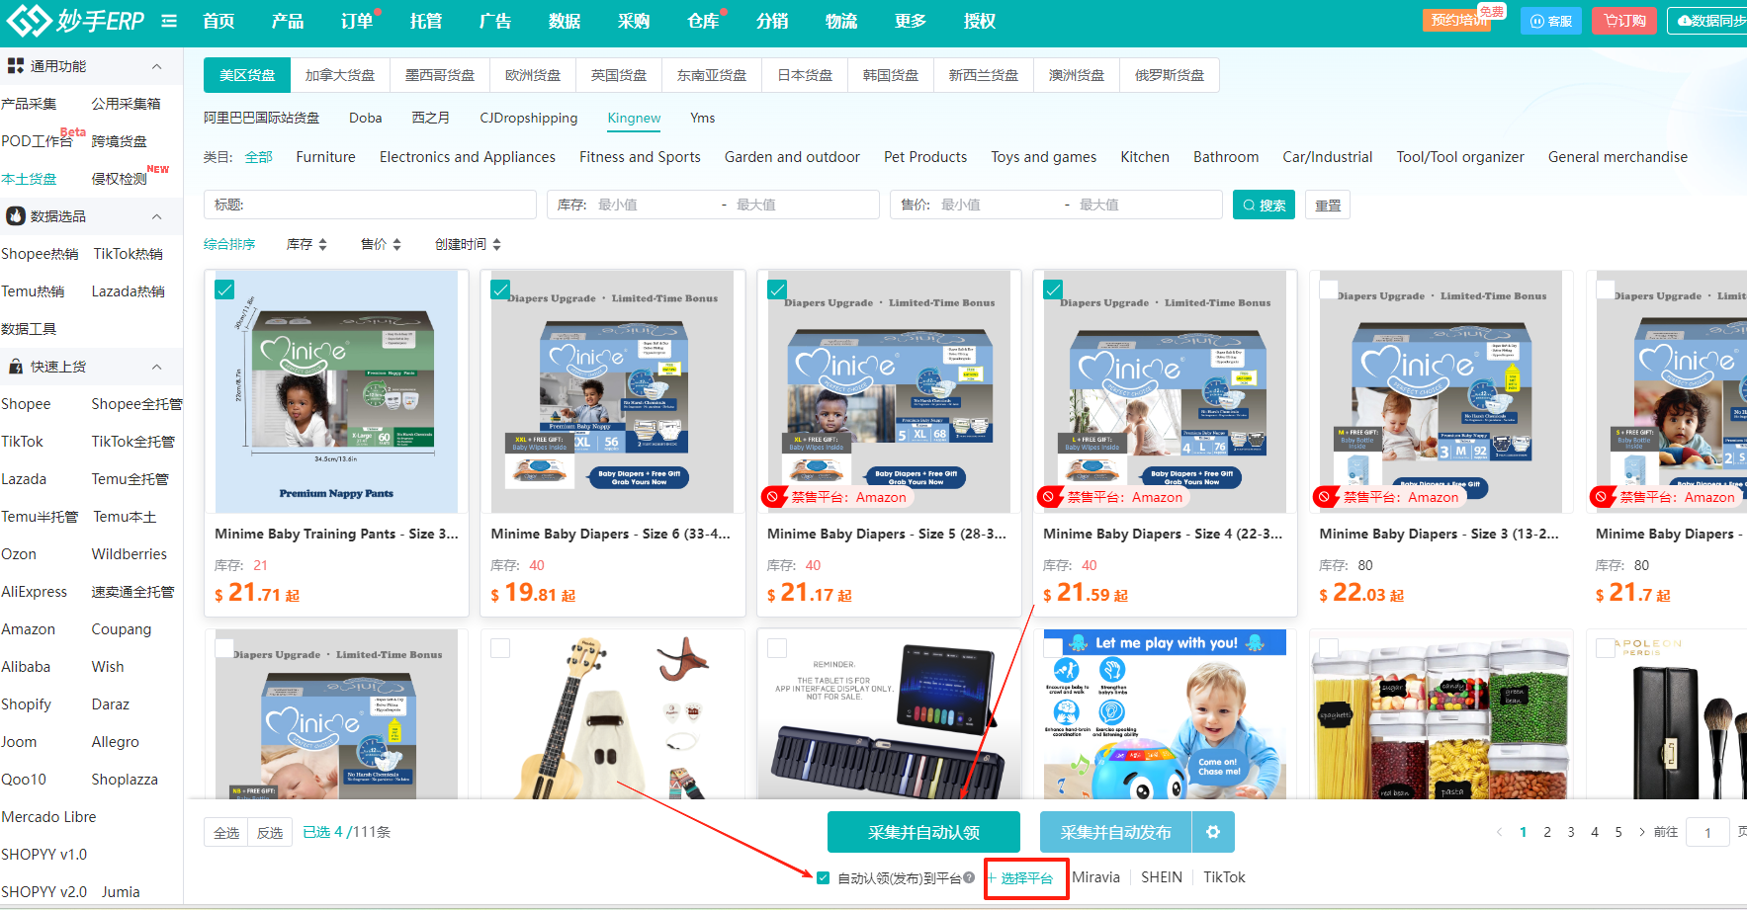
Task: Check the Minime Baby Diapers Size 3 checkbox
Action: coord(1329,290)
